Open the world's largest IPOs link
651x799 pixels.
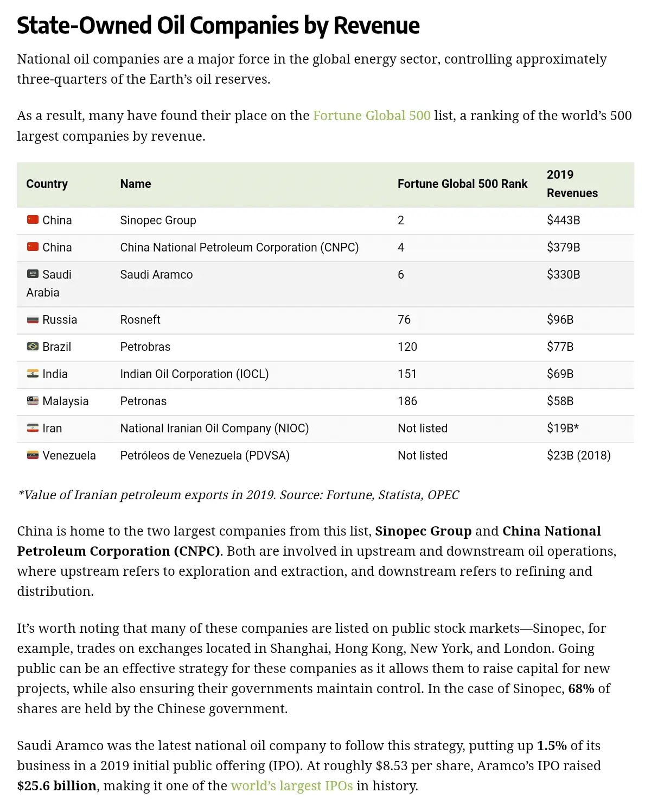click(x=292, y=786)
